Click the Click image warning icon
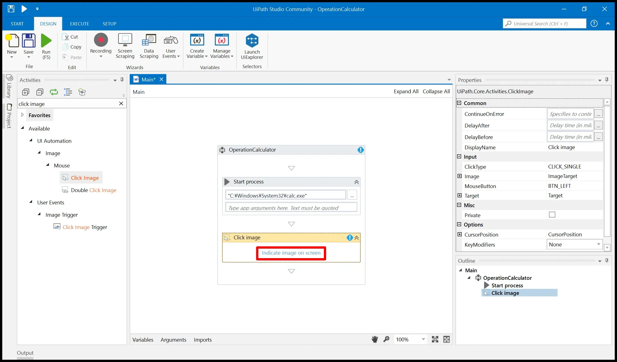The width and height of the screenshot is (617, 362). [x=350, y=238]
